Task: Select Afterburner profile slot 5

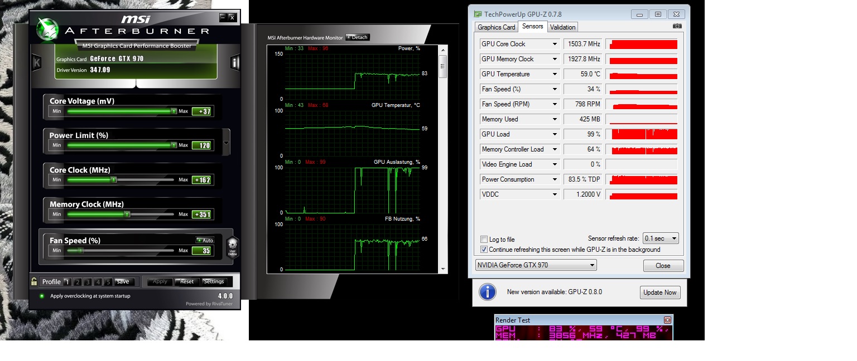Action: click(x=108, y=282)
